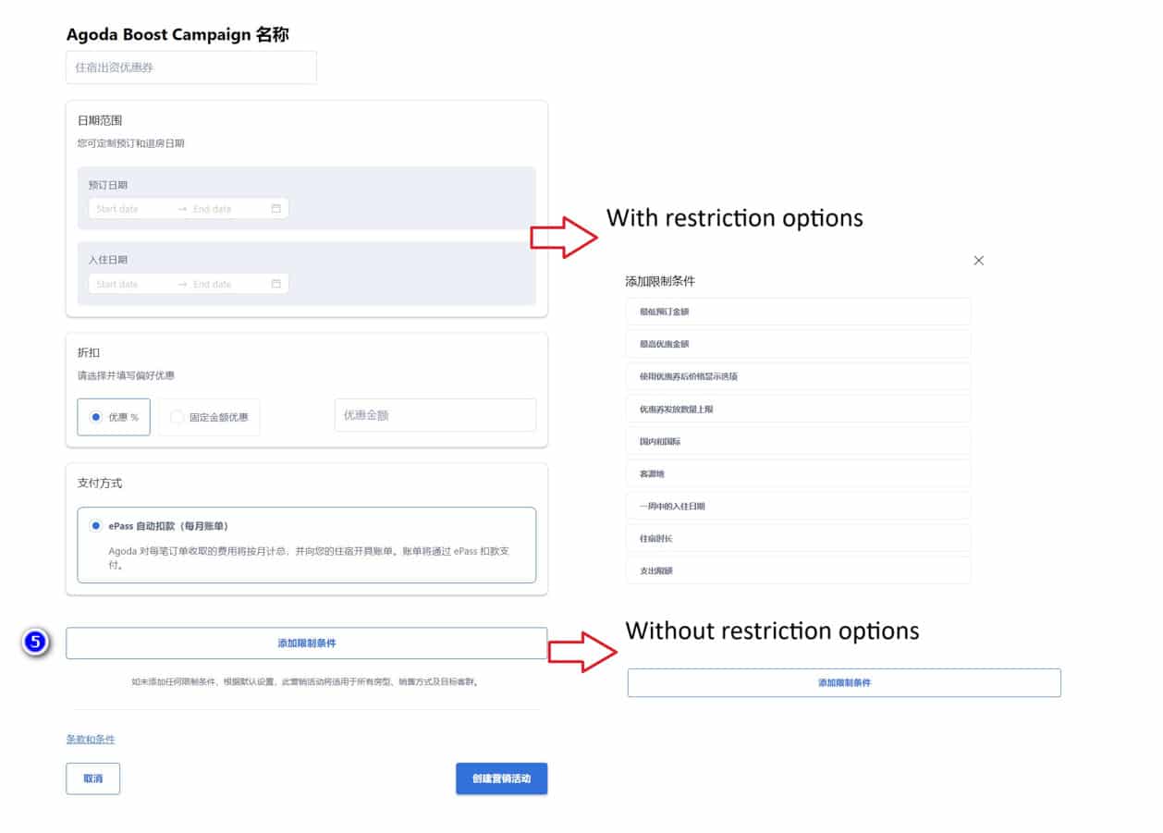Click the 您可定制预订和退房日期 description text

(131, 143)
